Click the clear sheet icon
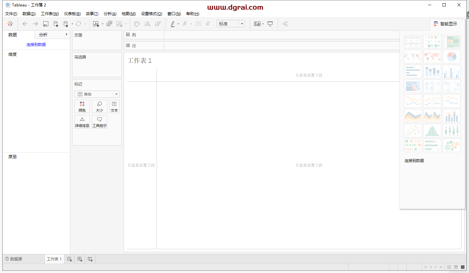This screenshot has height=273, width=469. pos(119,24)
